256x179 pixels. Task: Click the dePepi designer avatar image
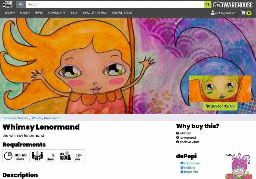coord(238,166)
